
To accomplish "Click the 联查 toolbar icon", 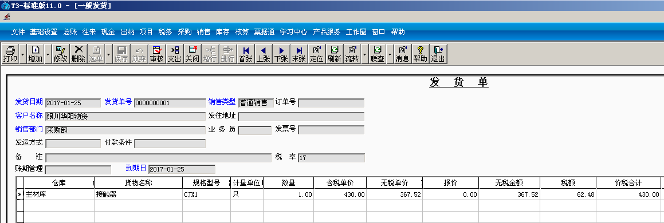I will [x=378, y=54].
